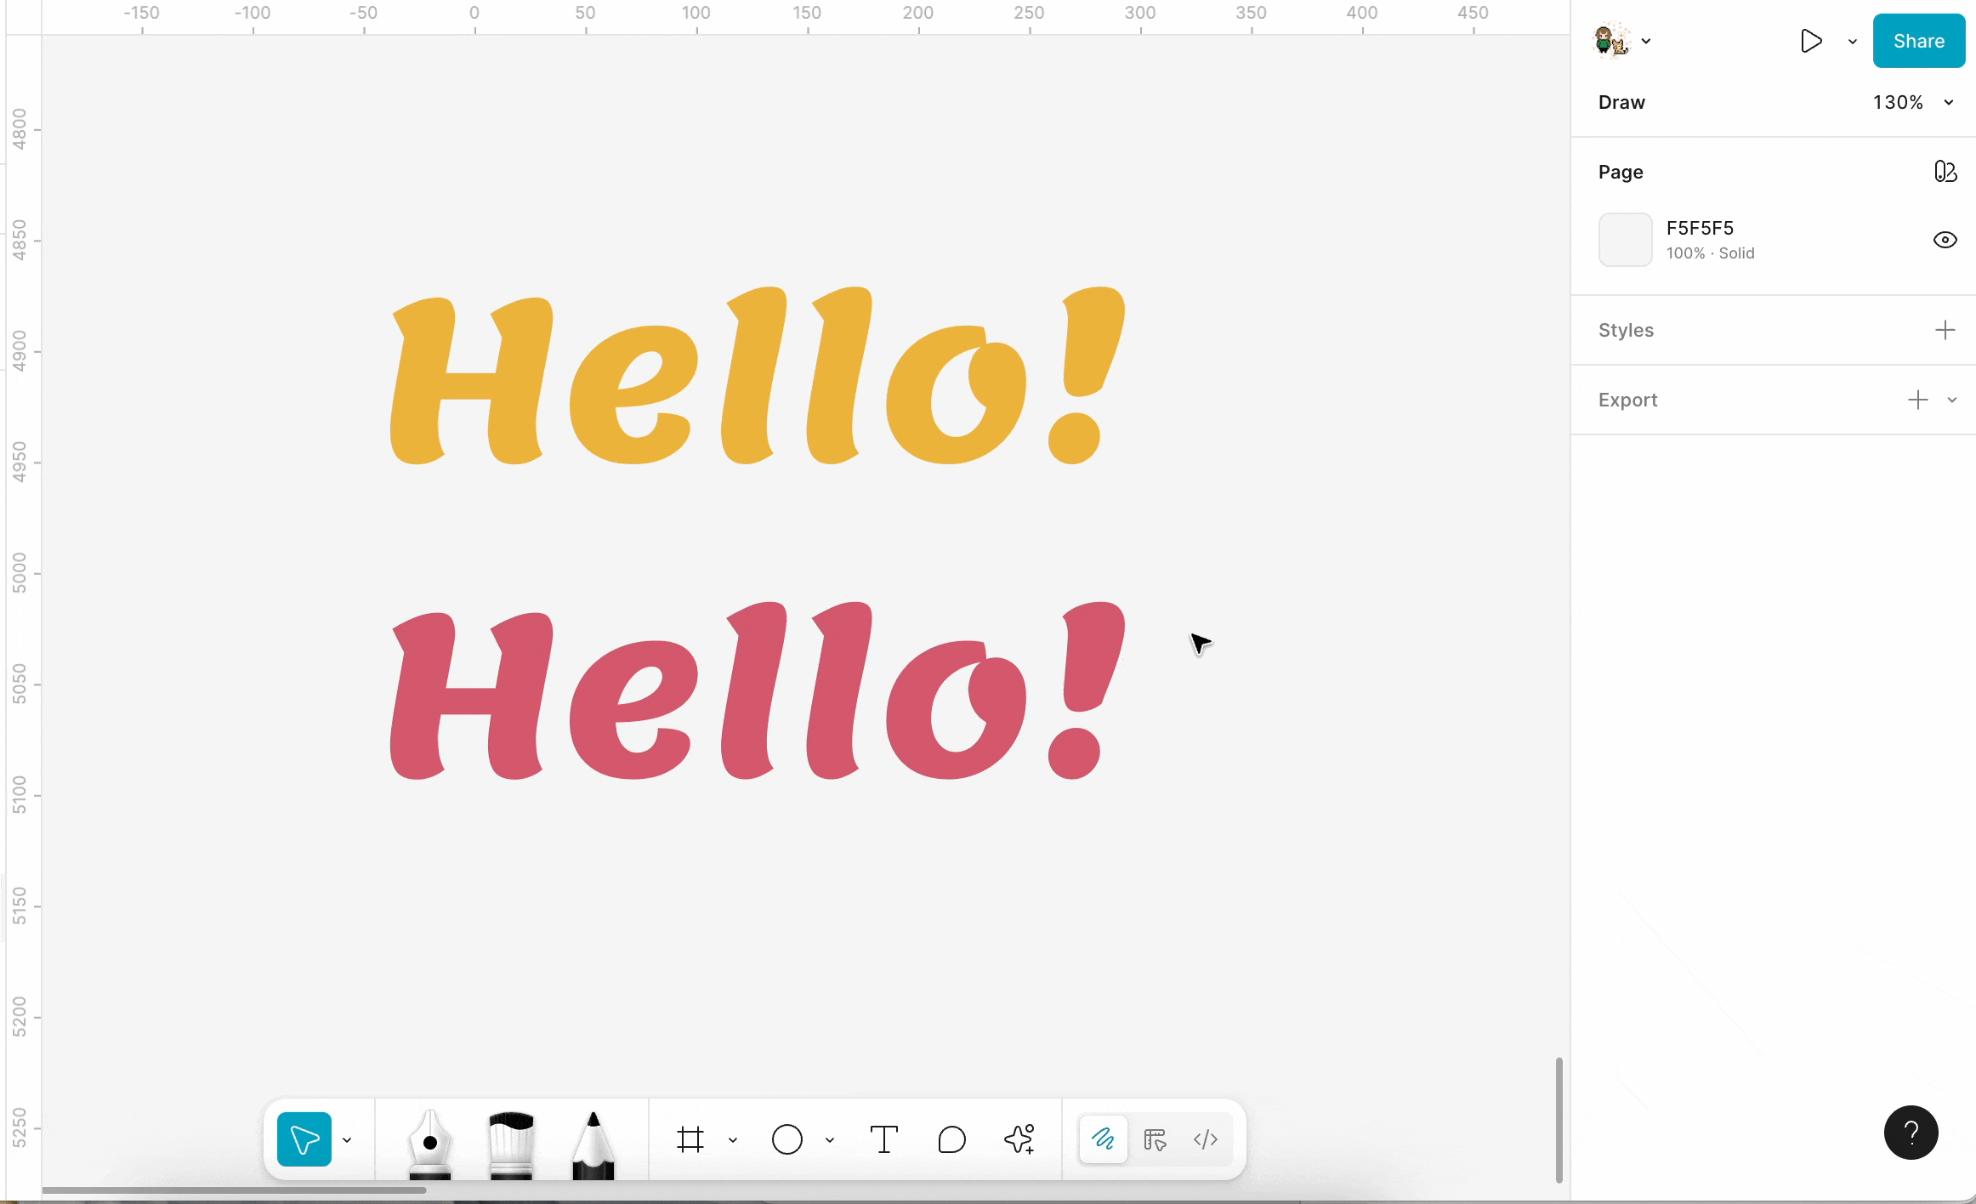Select the Text tool
This screenshot has height=1204, width=1976.
[x=884, y=1139]
